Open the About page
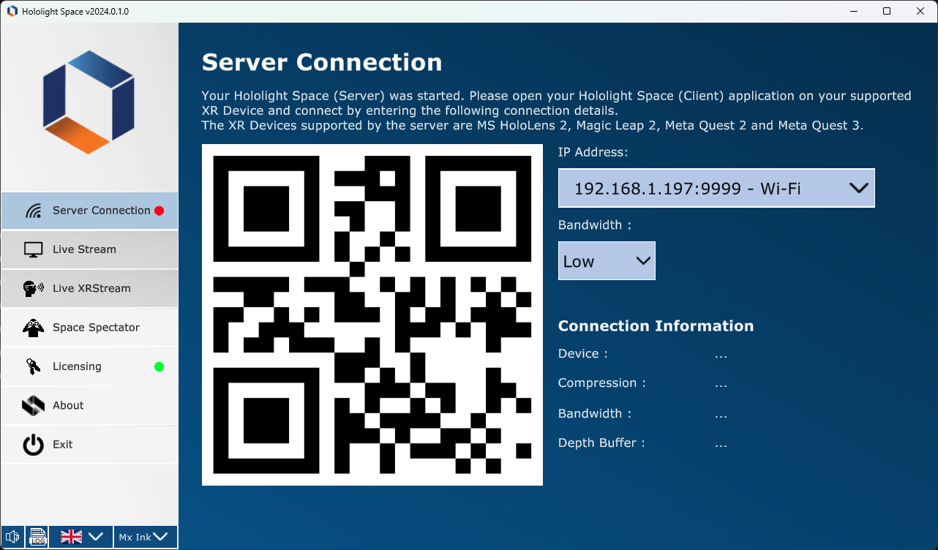Viewport: 938px width, 550px height. [x=89, y=405]
